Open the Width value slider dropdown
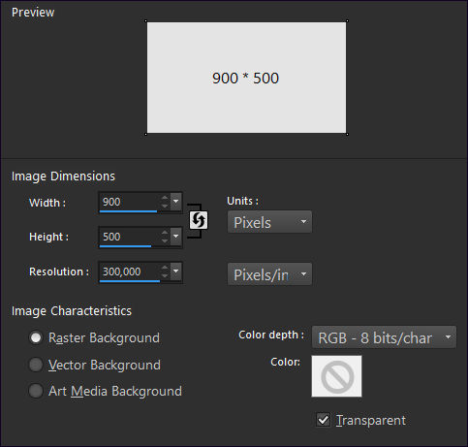Image resolution: width=468 pixels, height=447 pixels. click(x=176, y=202)
